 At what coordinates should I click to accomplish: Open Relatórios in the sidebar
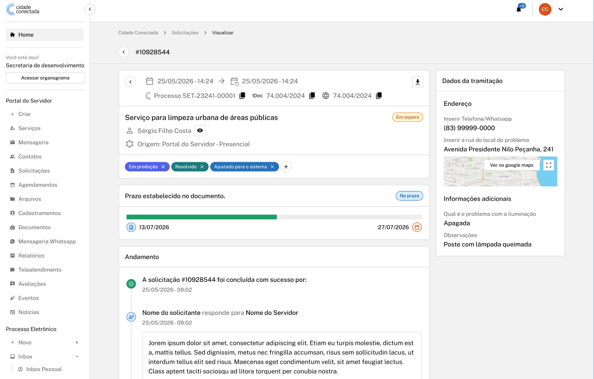pos(31,256)
